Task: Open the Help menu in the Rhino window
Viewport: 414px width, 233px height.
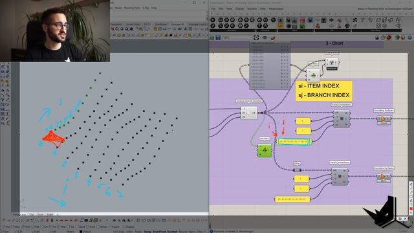Action: coord(154,8)
